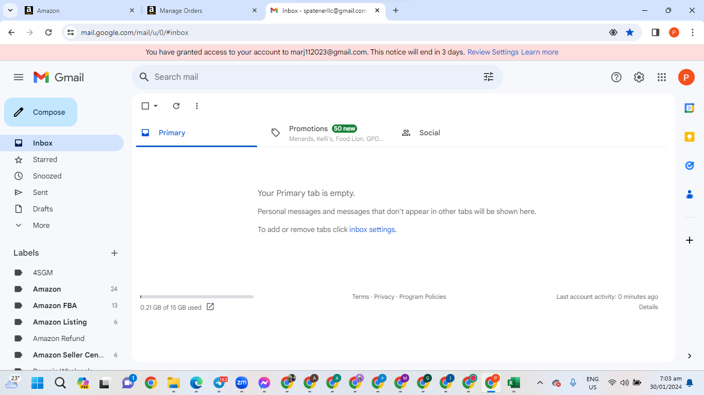Open Zoom from the taskbar
This screenshot has width=704, height=395.
[x=242, y=383]
